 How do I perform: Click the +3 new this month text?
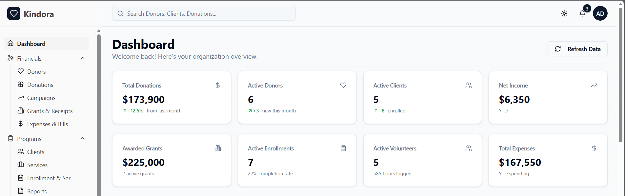[272, 111]
